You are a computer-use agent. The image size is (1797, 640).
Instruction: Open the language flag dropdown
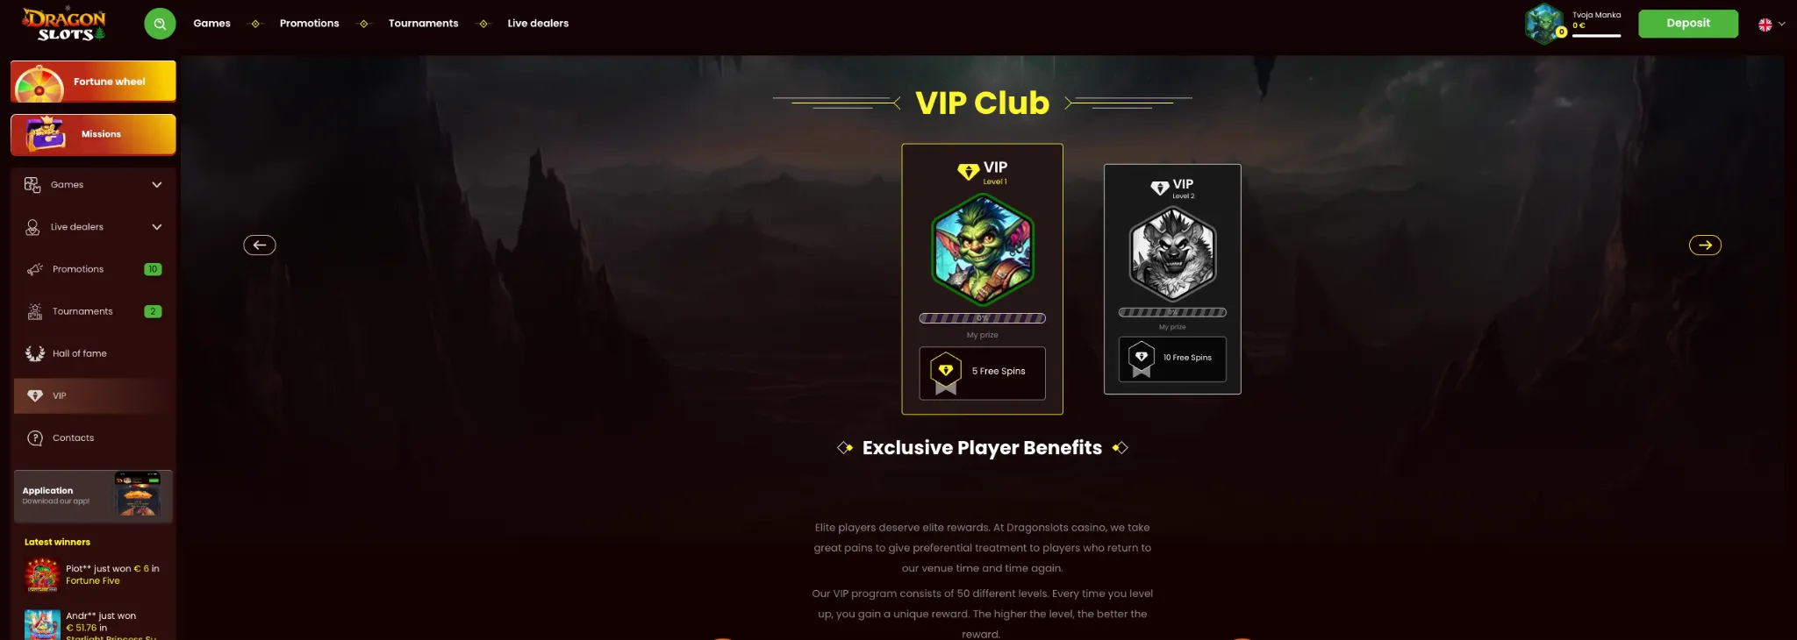tap(1772, 25)
